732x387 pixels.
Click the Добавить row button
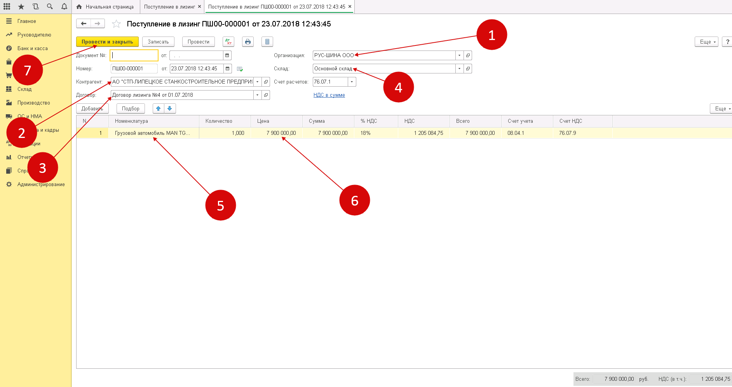point(92,108)
